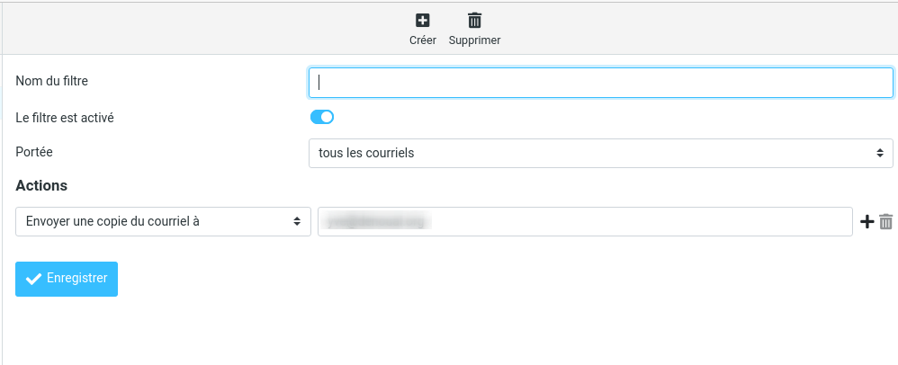Viewport: 898px width, 365px height.
Task: Delete the action row using its trash icon
Action: 886,221
